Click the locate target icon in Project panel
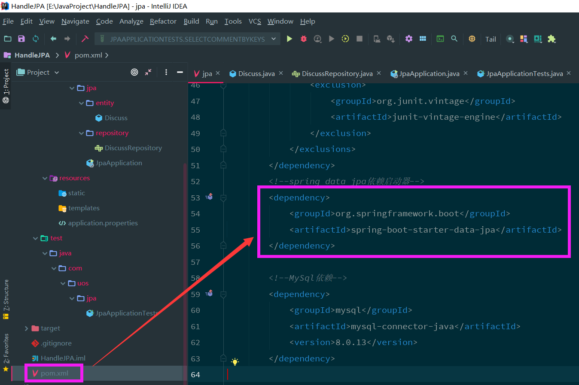The width and height of the screenshot is (579, 385). (134, 72)
